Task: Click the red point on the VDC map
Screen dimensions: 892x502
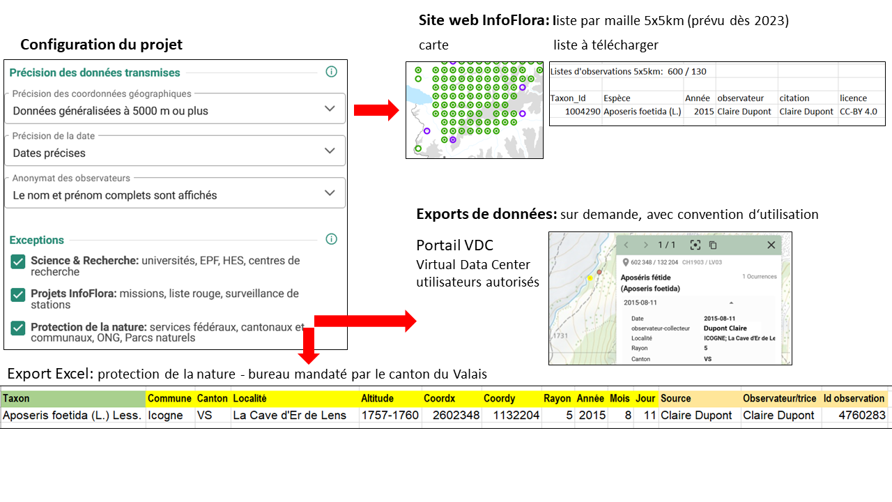Action: (599, 272)
